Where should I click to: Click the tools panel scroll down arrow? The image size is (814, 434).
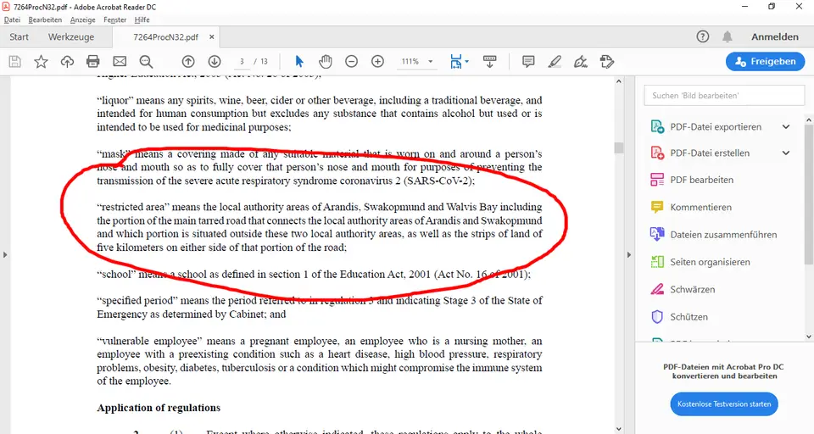pyautogui.click(x=808, y=337)
